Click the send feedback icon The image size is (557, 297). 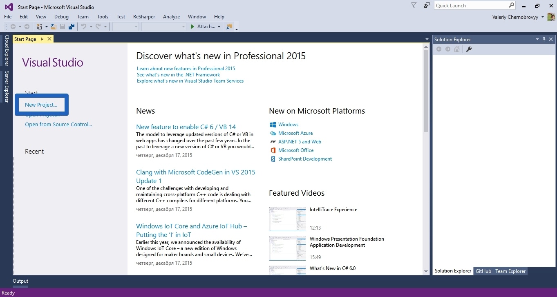[427, 5]
